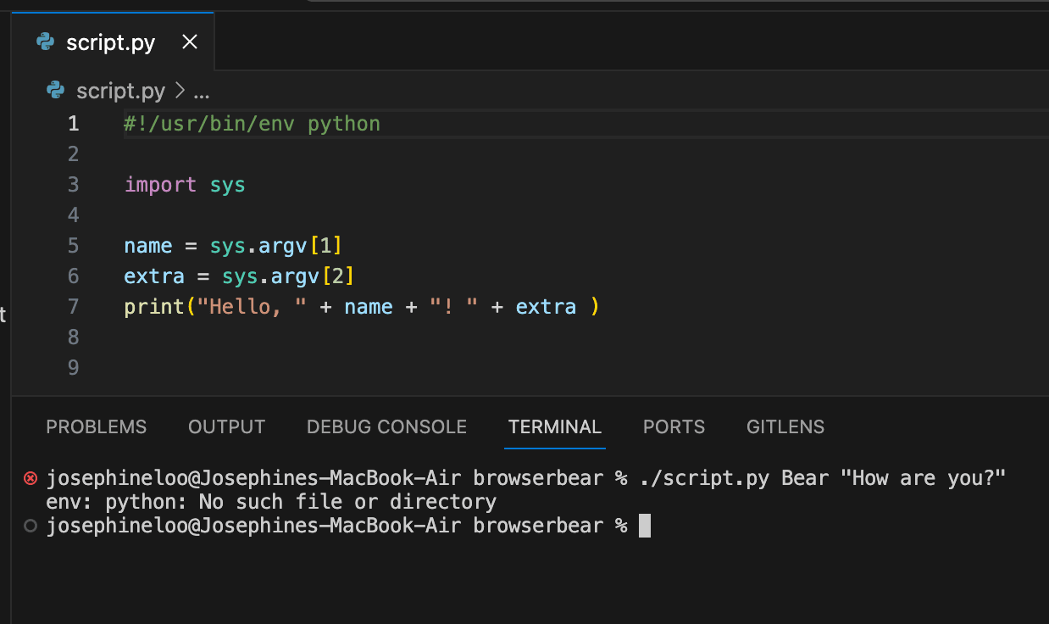
Task: Select the script.py editor tab
Action: pos(113,42)
